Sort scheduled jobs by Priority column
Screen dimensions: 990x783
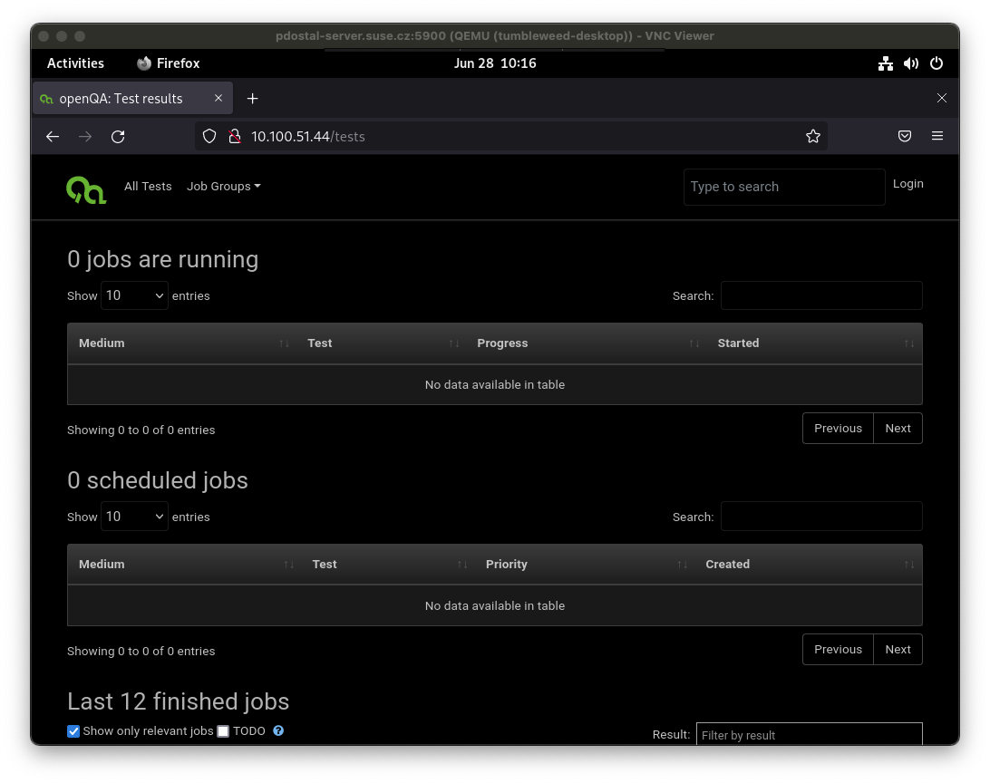click(x=586, y=564)
